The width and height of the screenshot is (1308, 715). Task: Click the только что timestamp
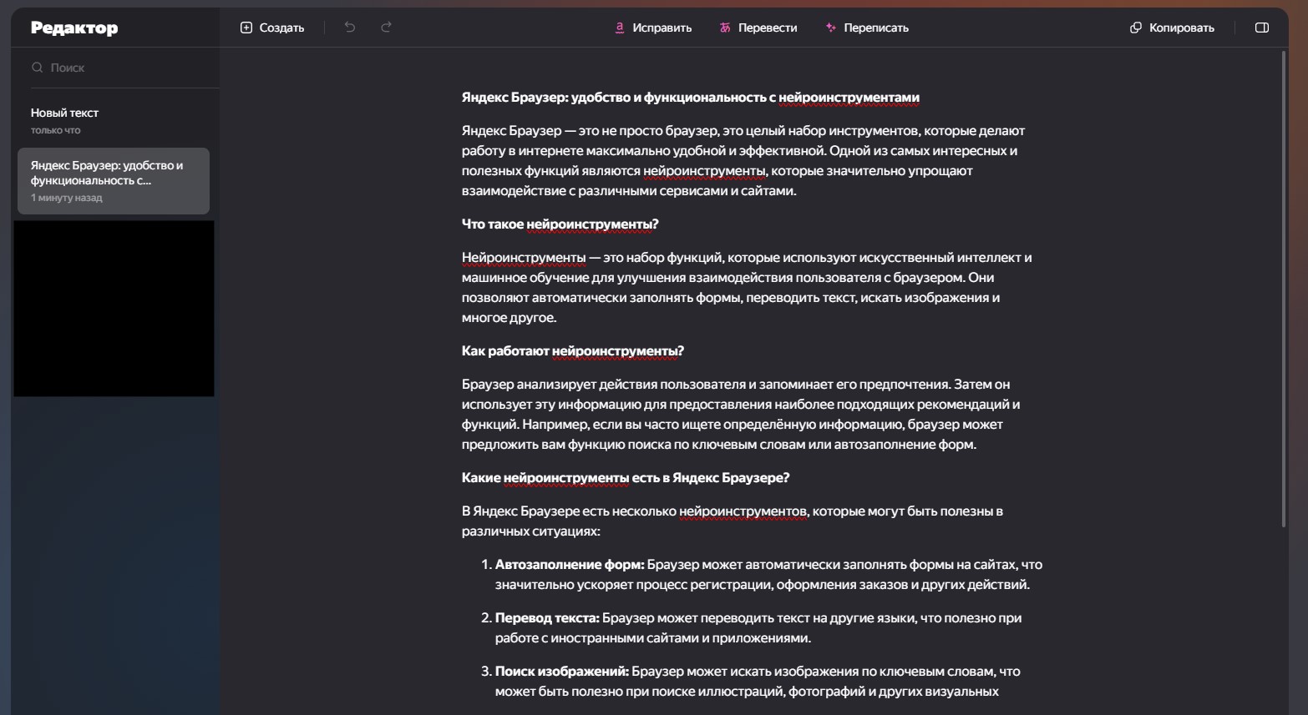pos(56,130)
